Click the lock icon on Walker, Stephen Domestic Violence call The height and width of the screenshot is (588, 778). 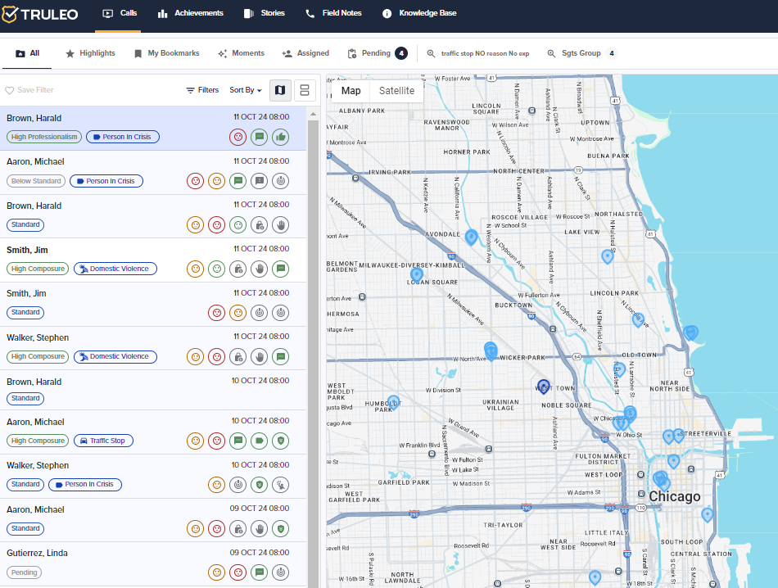[238, 357]
